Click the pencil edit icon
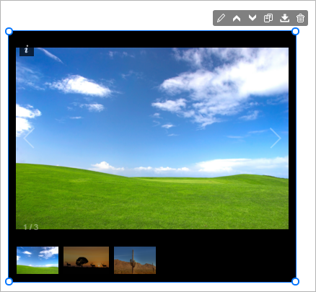 (221, 18)
